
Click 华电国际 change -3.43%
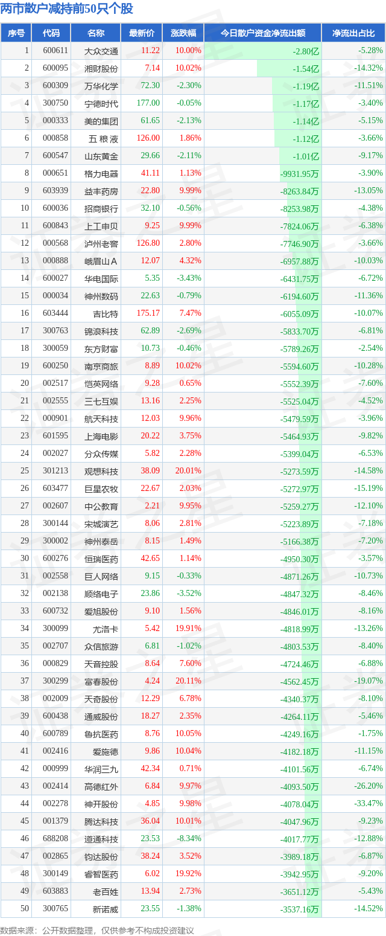click(189, 278)
